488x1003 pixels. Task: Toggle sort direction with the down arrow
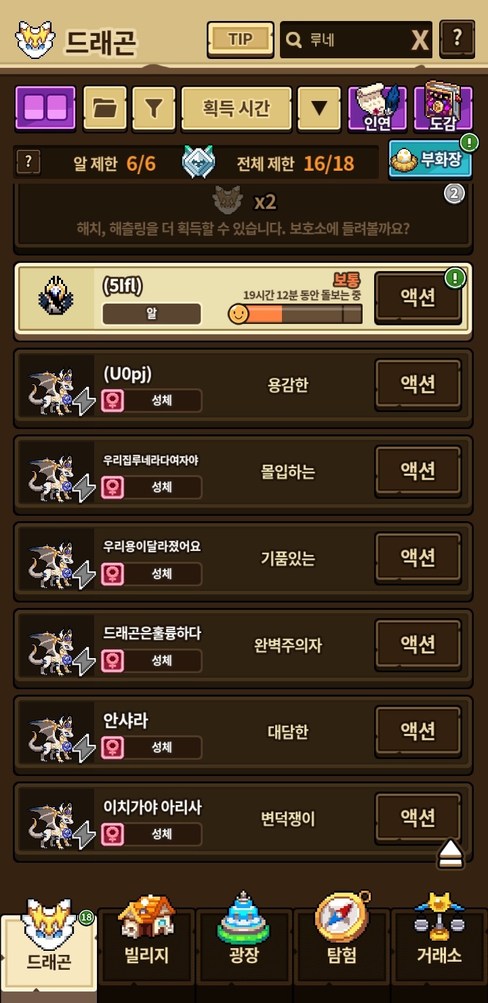coord(319,108)
